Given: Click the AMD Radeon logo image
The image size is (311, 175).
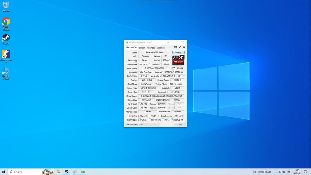Looking at the screenshot, I should tap(178, 60).
